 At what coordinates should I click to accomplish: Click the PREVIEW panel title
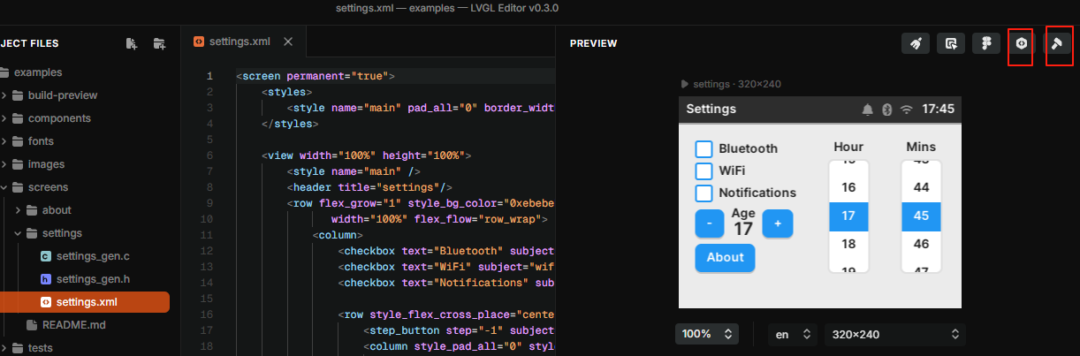(x=593, y=43)
